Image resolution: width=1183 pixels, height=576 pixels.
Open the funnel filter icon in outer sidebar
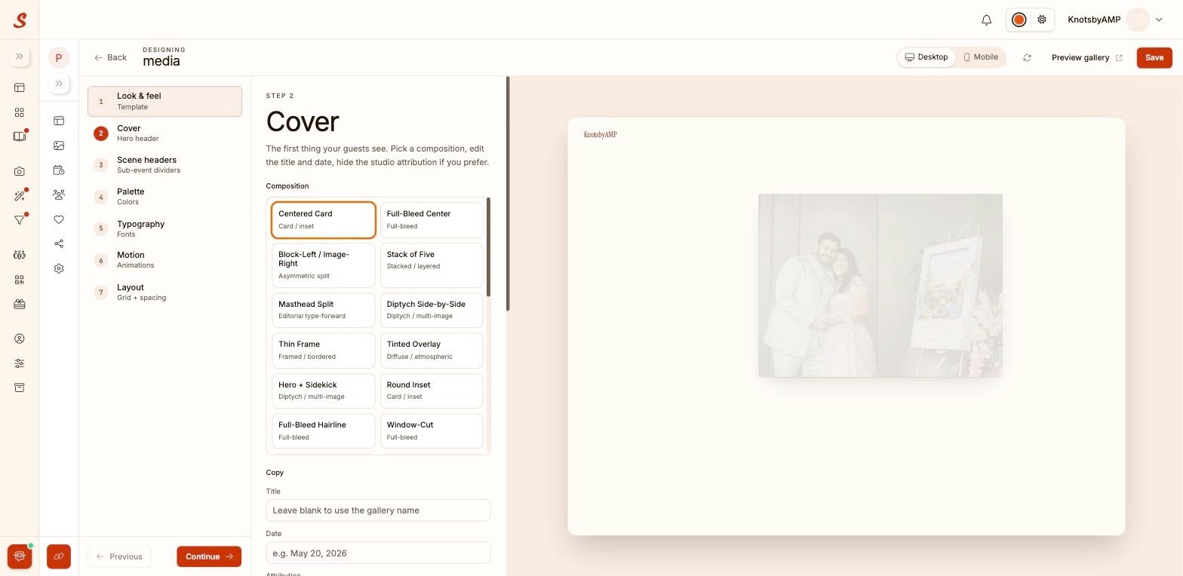coord(20,220)
